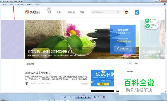Click the blue pencil edit button
Image resolution: width=167 pixels, height=101 pixels.
click(137, 12)
